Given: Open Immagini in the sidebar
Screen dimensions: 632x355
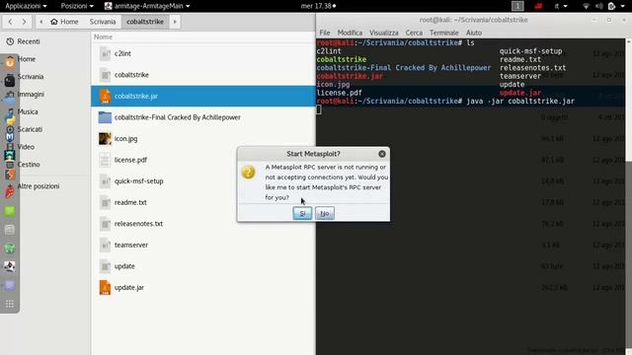Looking at the screenshot, I should point(31,95).
